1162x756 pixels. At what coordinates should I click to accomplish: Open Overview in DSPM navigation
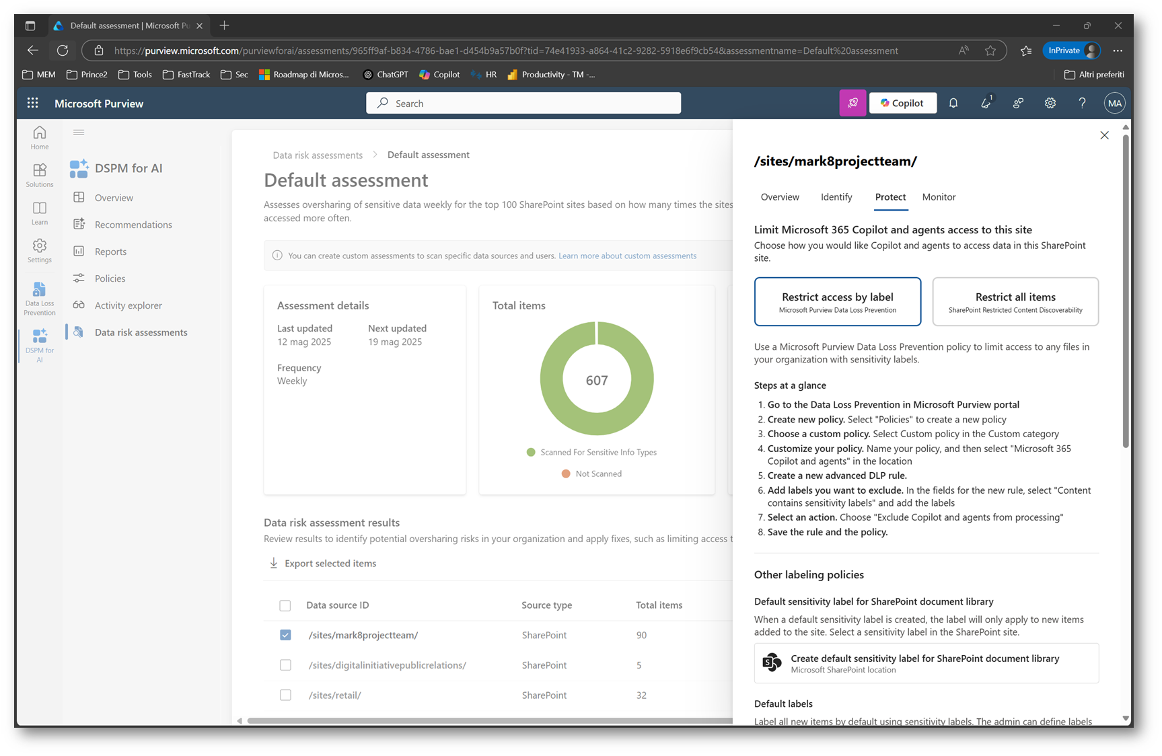(x=114, y=198)
